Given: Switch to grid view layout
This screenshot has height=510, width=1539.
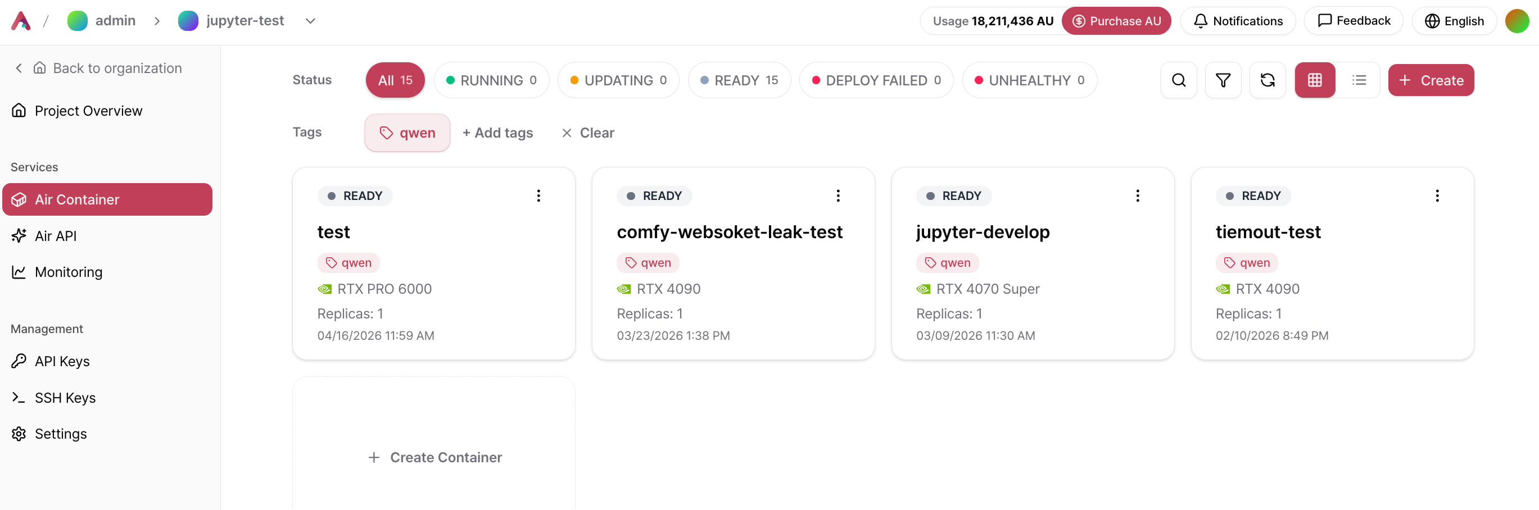Looking at the screenshot, I should (x=1314, y=80).
